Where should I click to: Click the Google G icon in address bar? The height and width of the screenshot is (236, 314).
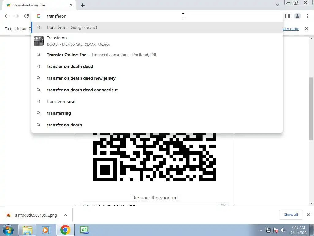point(39,16)
